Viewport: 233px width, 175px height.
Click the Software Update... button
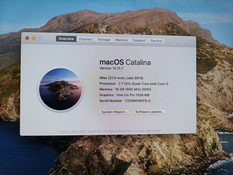(x=149, y=112)
